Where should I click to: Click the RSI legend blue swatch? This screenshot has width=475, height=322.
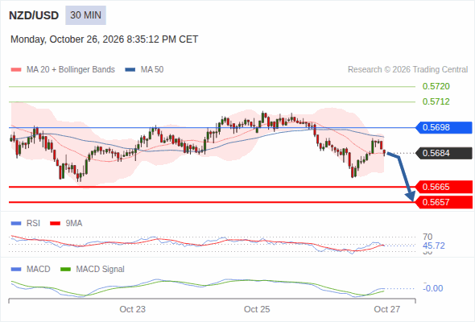(16, 224)
